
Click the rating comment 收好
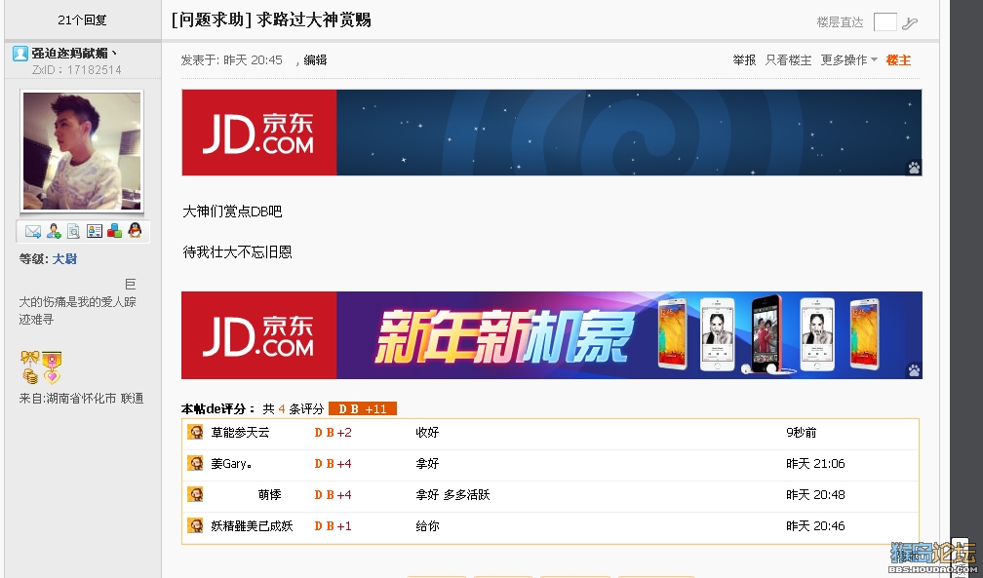coord(427,433)
